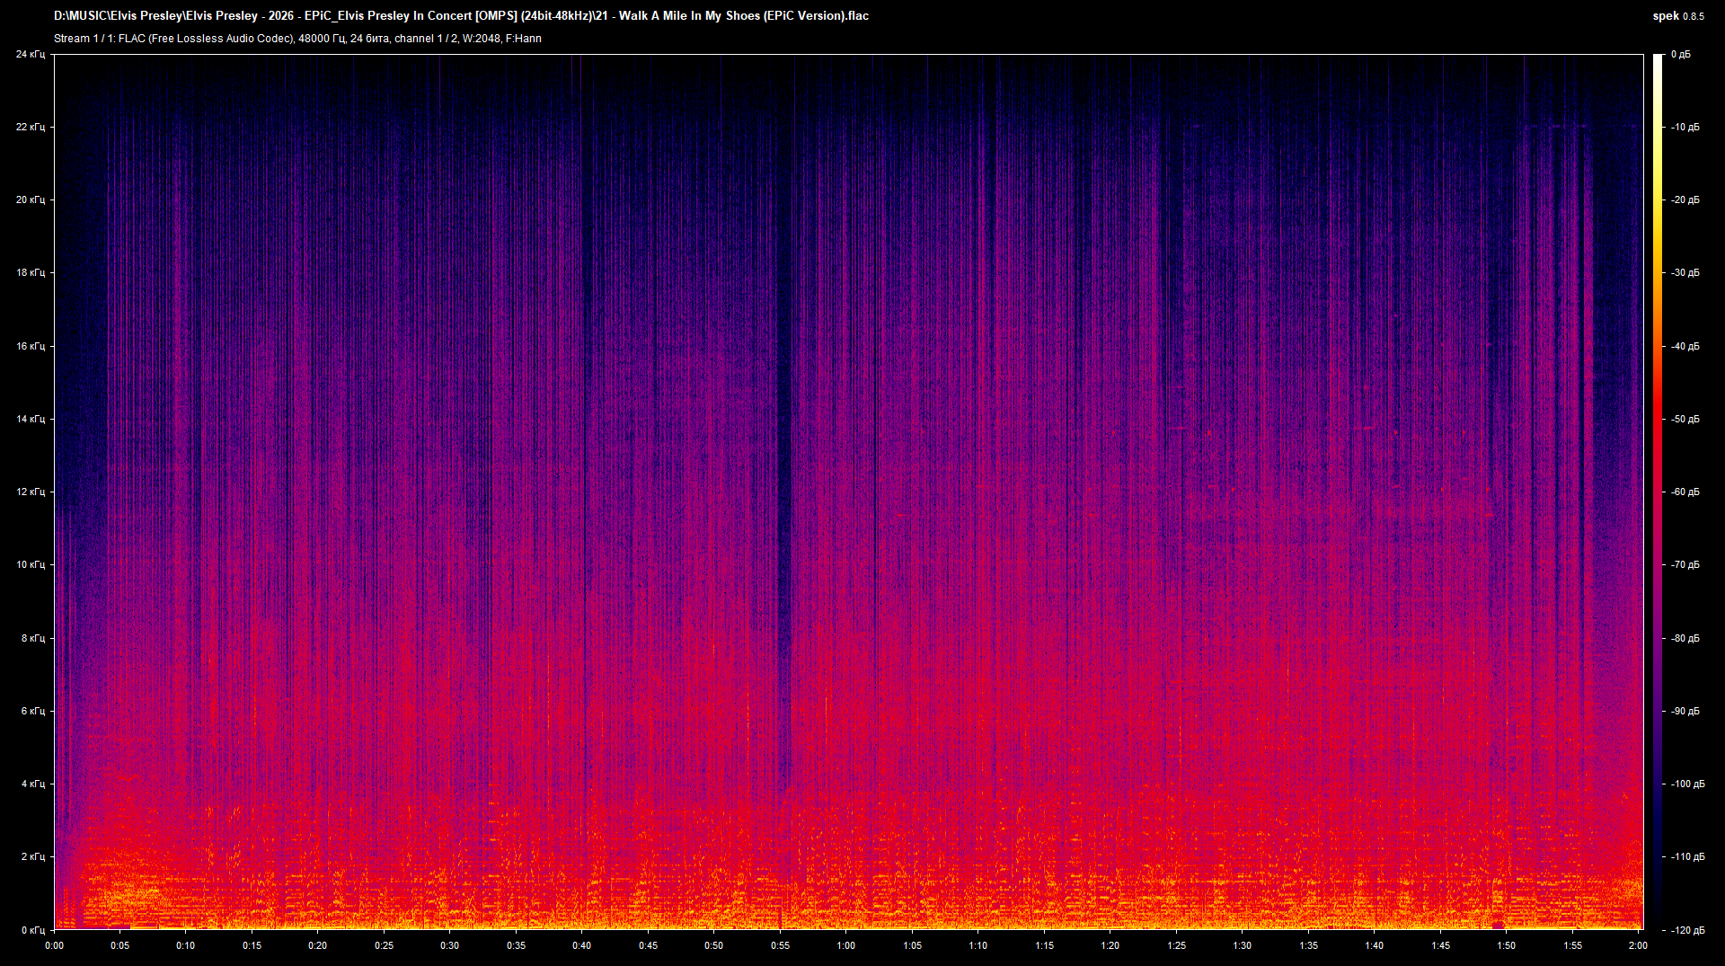Click the 0:30 time axis label
This screenshot has width=1725, height=966.
[450, 945]
